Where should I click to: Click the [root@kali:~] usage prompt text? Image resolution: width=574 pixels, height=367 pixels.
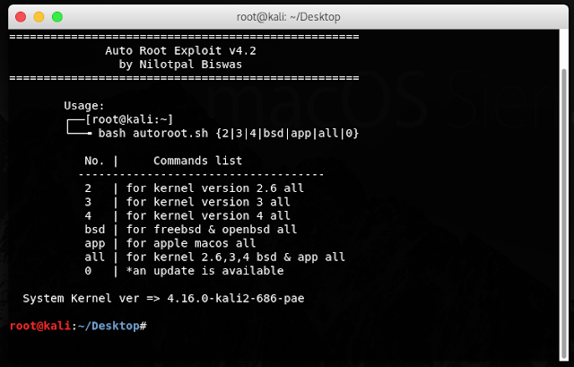pyautogui.click(x=128, y=119)
